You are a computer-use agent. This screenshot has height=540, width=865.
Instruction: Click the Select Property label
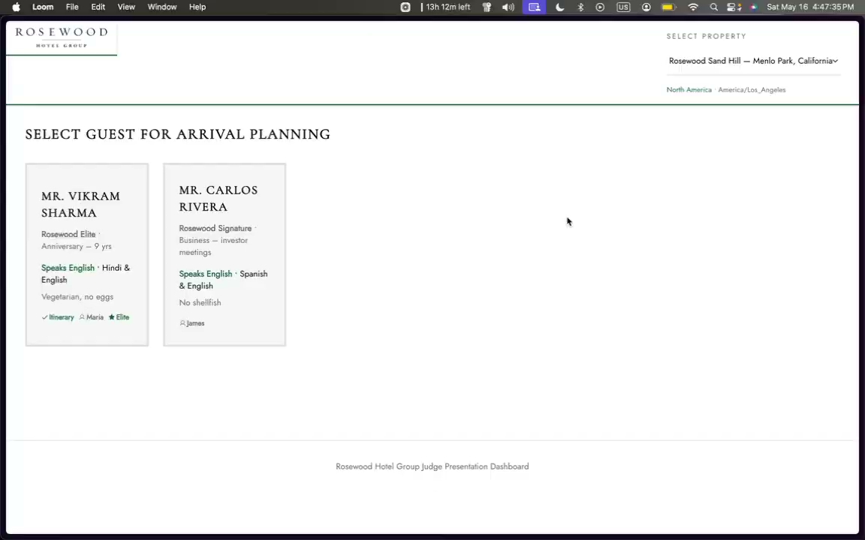(x=706, y=36)
